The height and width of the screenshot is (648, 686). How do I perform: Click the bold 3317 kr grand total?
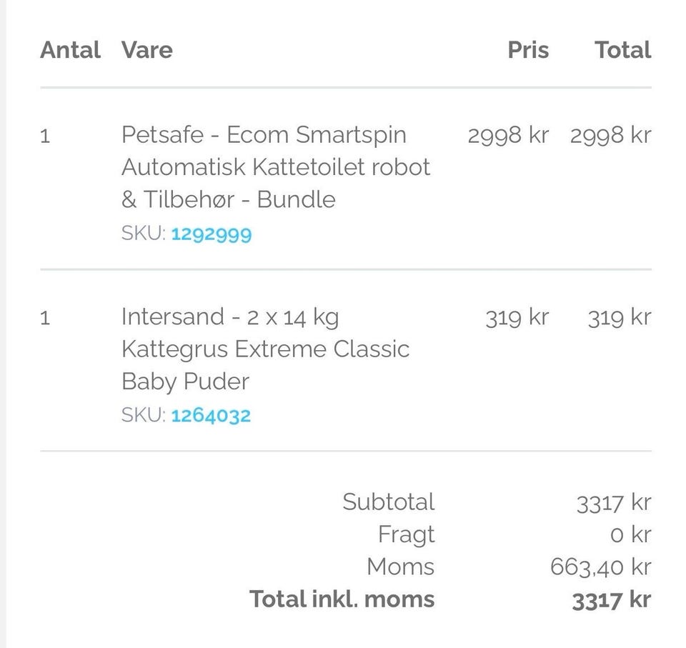[611, 600]
